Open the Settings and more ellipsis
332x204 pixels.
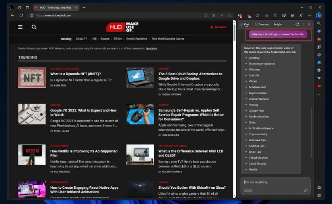[310, 15]
